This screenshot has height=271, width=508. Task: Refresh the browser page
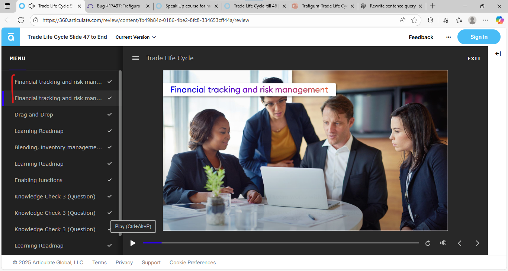pyautogui.click(x=21, y=20)
